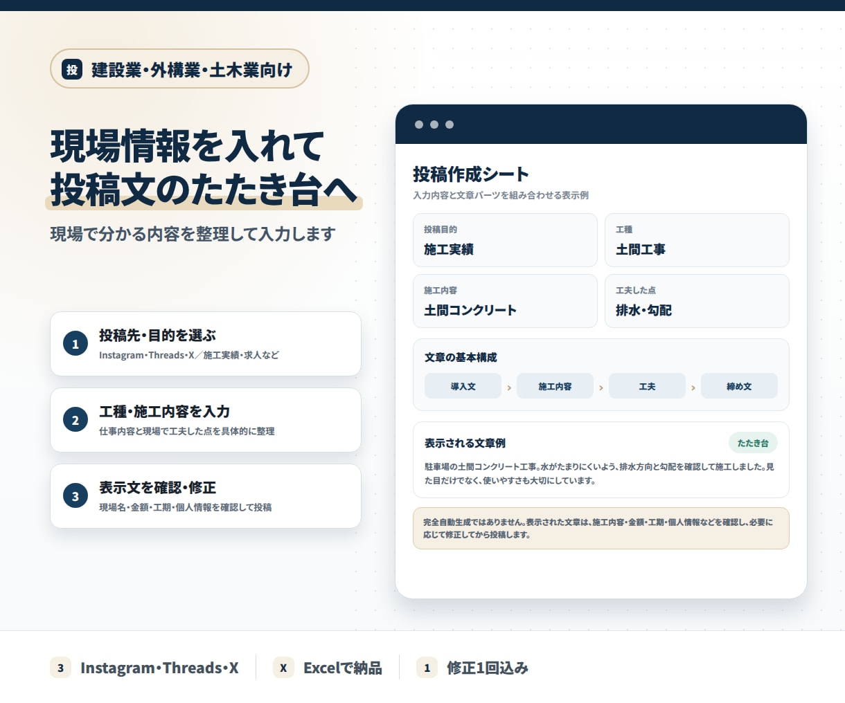Click the 投稿目的 field showing 施工実績

pos(505,240)
